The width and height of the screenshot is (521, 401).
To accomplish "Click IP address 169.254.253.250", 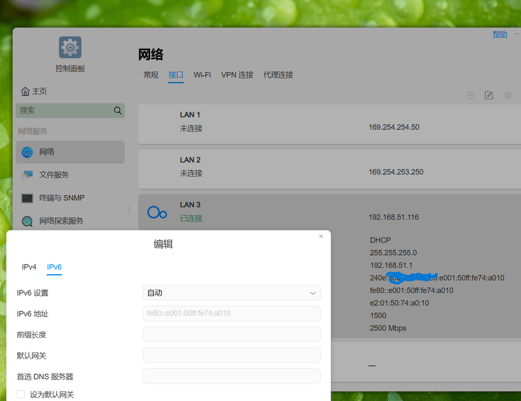I will (x=396, y=172).
